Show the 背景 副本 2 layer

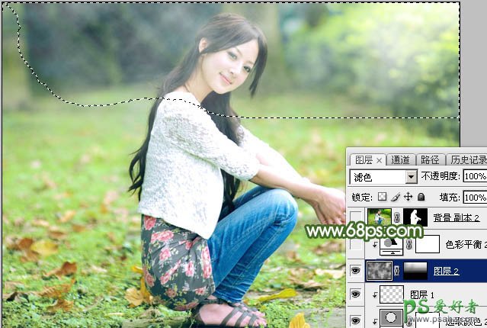[x=356, y=219]
